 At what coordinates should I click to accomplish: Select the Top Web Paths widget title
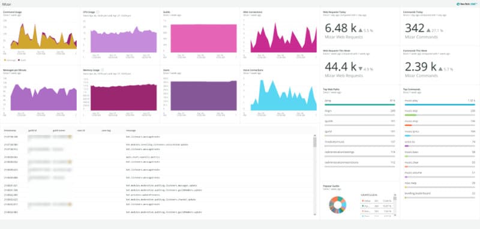click(x=331, y=89)
